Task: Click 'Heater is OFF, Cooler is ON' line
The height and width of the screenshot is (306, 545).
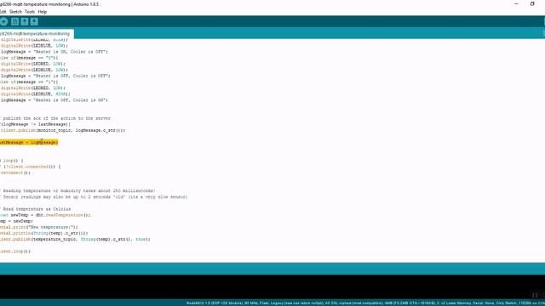Action: click(54, 100)
